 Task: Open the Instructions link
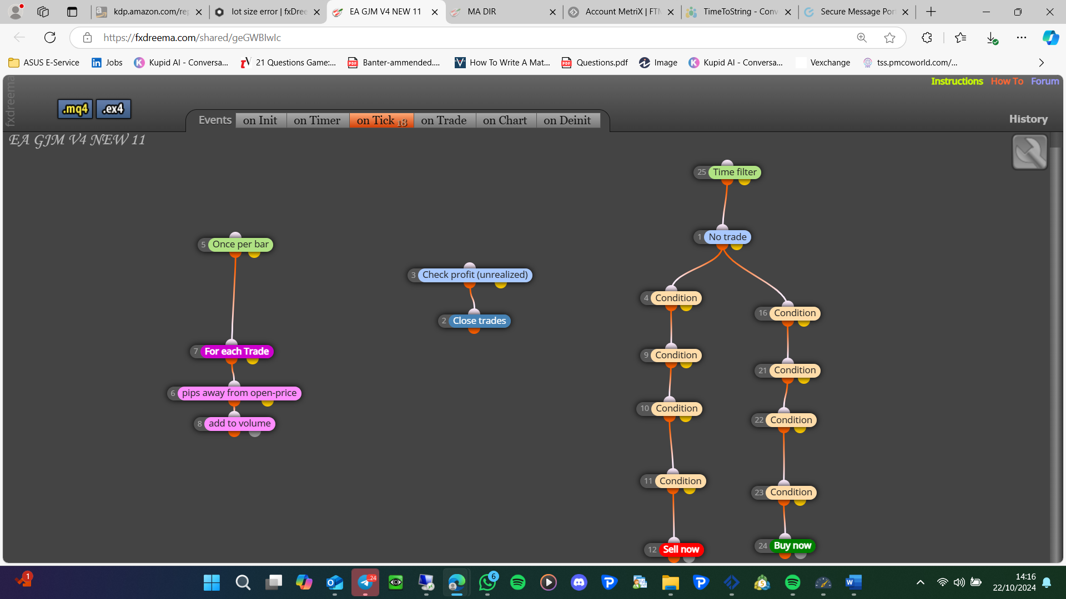[x=957, y=81]
